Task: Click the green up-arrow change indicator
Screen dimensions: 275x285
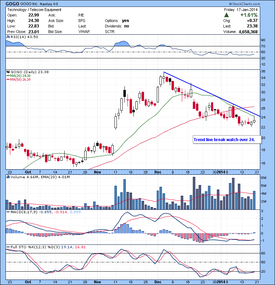Action: 227,15
